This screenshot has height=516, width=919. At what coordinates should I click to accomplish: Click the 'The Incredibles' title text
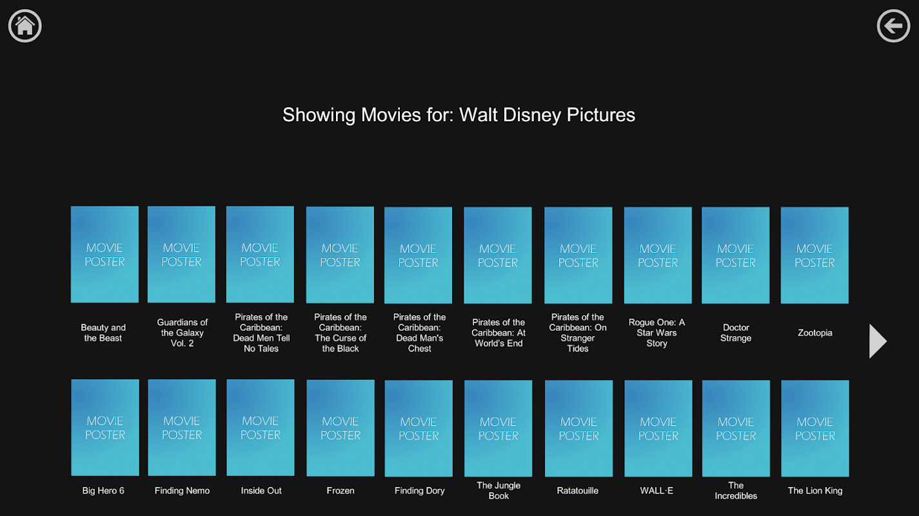[736, 491]
